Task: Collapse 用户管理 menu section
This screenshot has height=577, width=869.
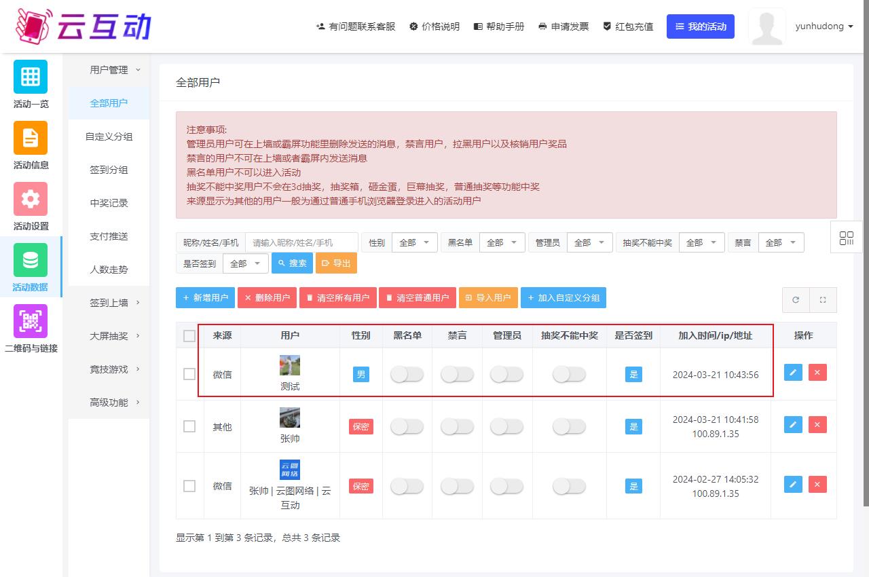Action: (109, 70)
